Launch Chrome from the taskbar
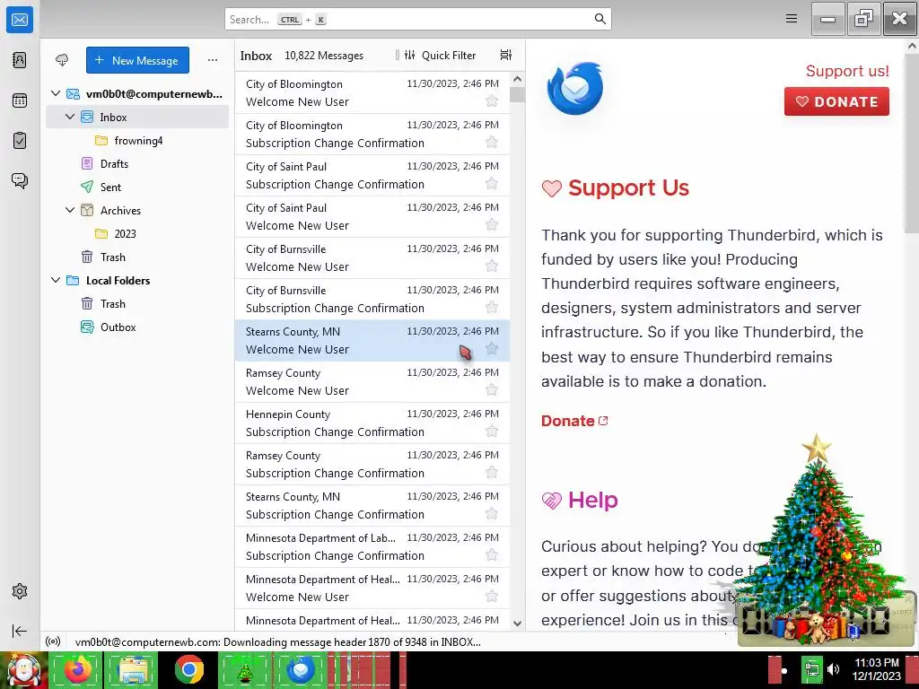This screenshot has width=919, height=689. (x=188, y=669)
